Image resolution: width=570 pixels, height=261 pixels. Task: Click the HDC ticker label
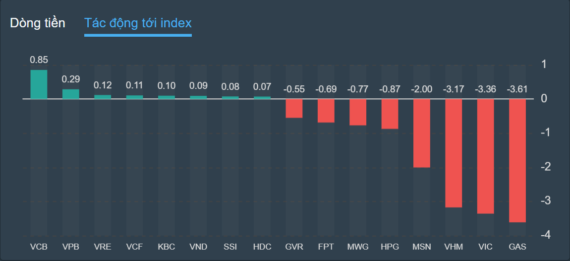(262, 247)
